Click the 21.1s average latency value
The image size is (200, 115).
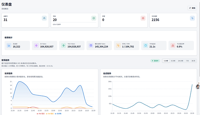pyautogui.click(x=152, y=47)
